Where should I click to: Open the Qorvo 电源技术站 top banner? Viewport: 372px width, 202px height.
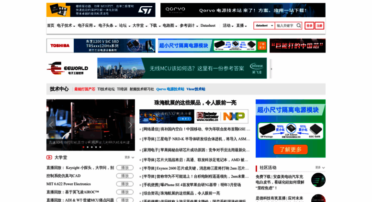click(243, 10)
